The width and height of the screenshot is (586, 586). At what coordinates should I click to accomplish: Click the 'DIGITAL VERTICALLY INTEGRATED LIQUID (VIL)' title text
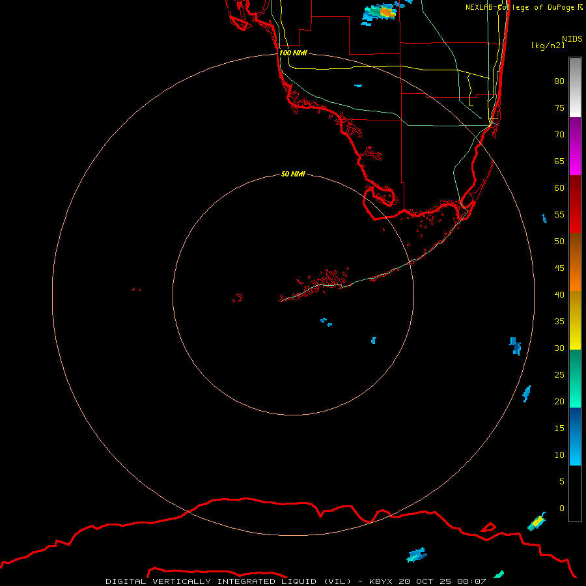point(229,581)
